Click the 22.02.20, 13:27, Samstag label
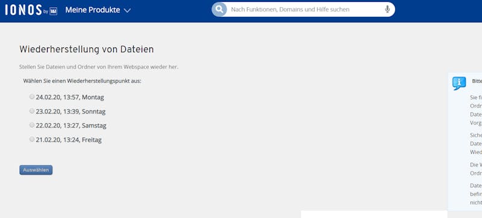The image size is (482, 218). tap(71, 126)
